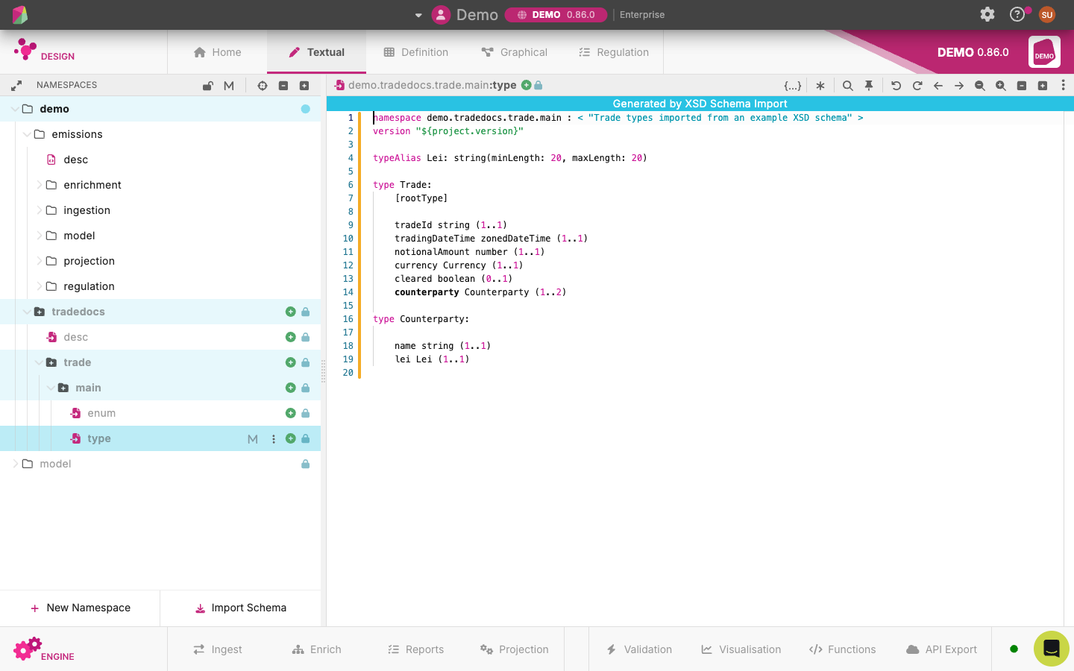
Task: Switch to the Home tab
Action: pyautogui.click(x=217, y=52)
